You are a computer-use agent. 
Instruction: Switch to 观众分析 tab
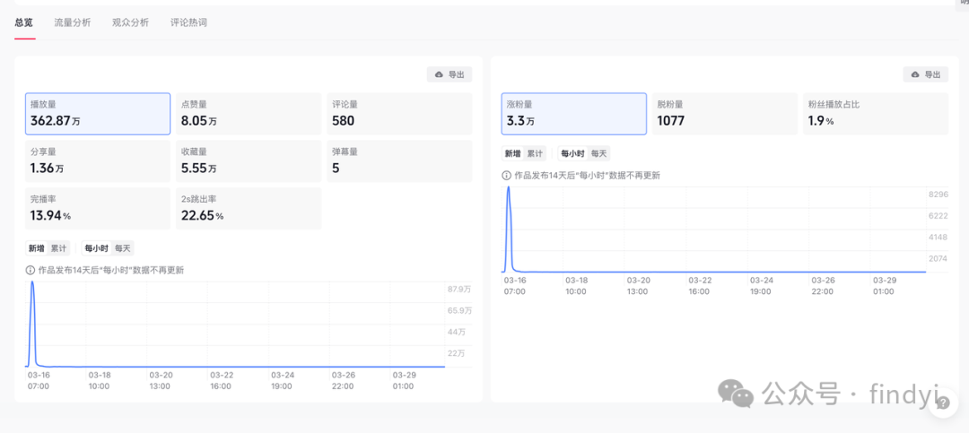pyautogui.click(x=130, y=22)
